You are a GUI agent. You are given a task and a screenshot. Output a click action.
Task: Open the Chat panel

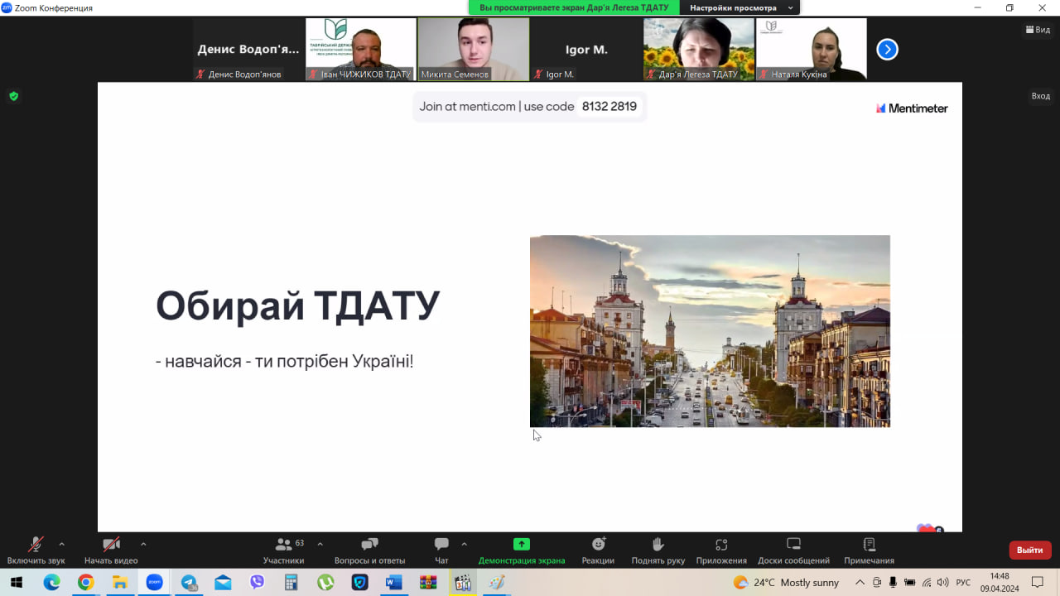441,545
